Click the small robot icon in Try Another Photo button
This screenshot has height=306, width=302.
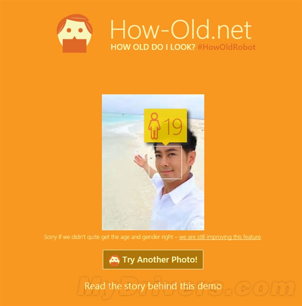pos(114,260)
